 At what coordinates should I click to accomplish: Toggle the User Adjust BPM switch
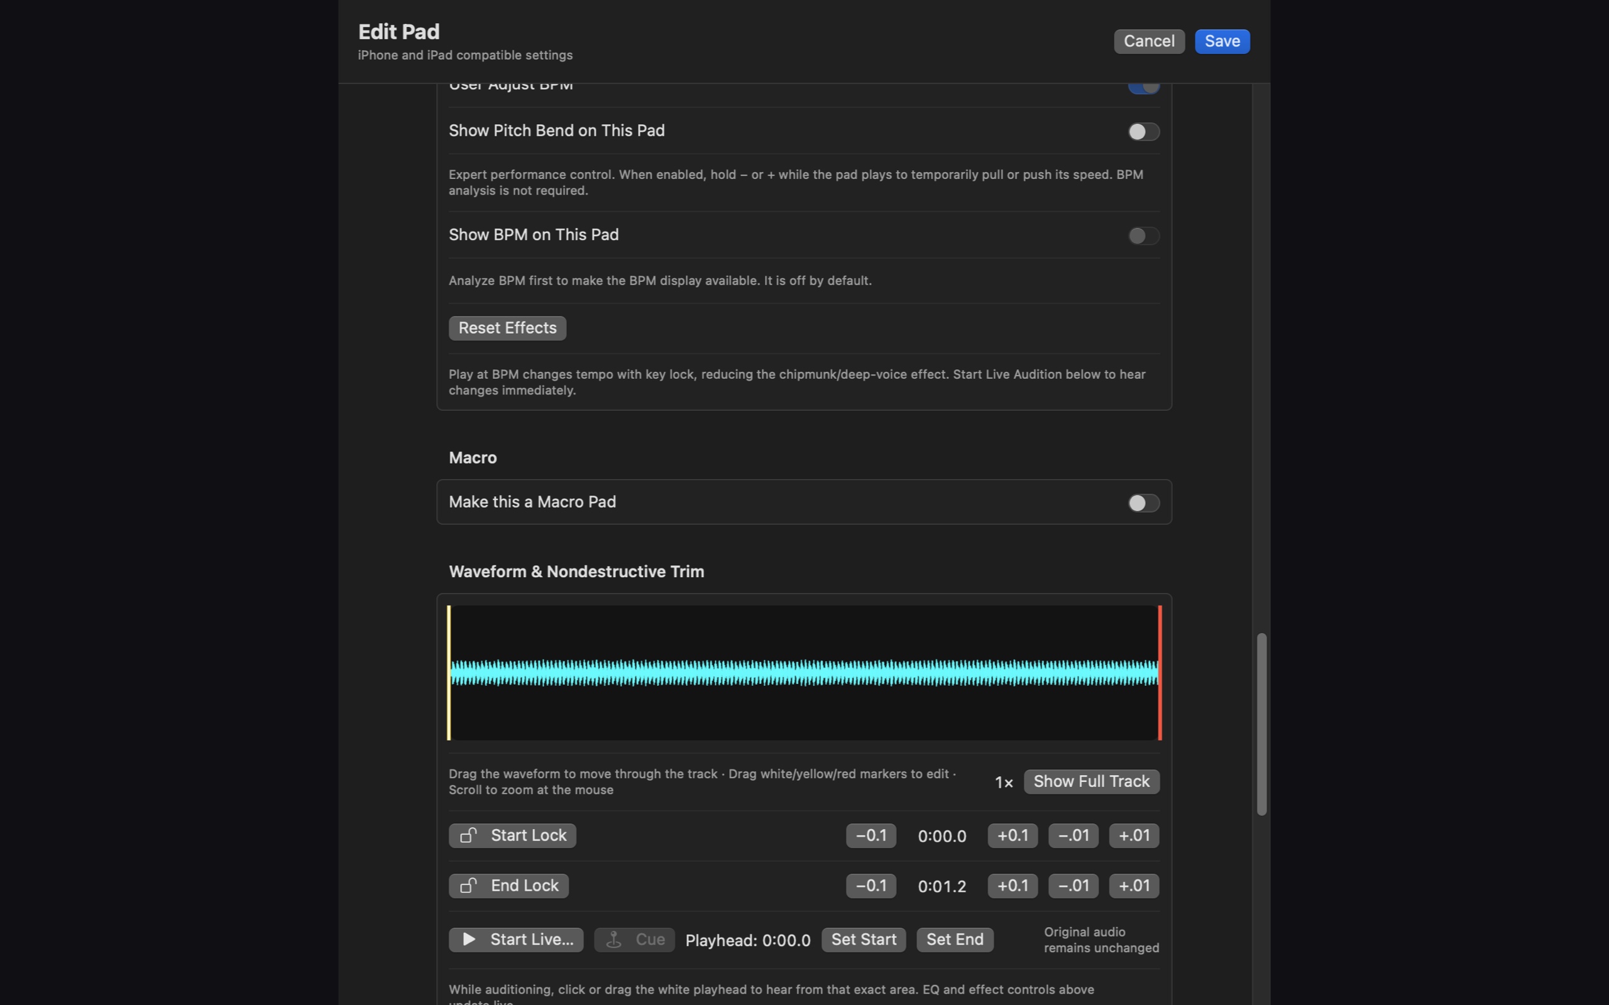(x=1144, y=87)
